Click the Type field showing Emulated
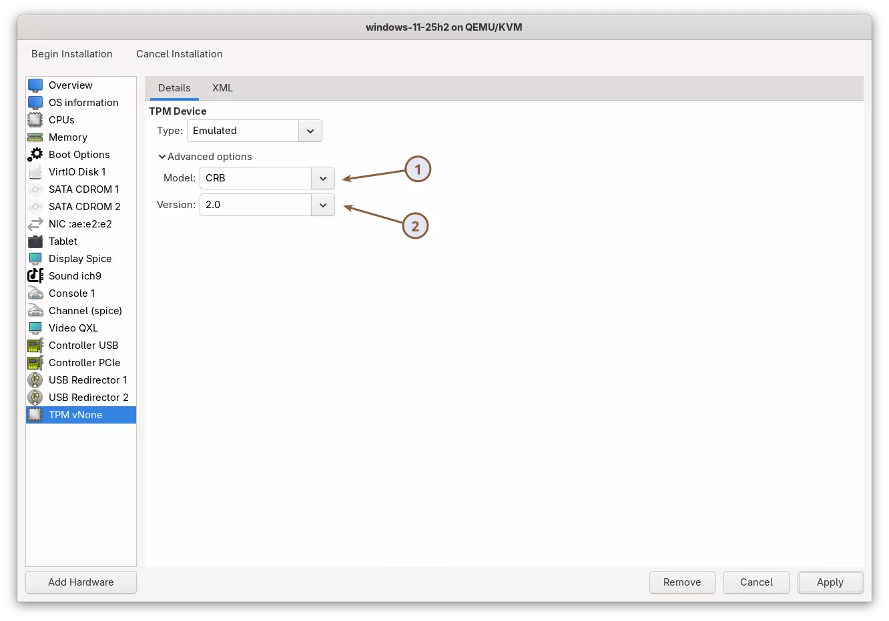This screenshot has height=621, width=889. tap(243, 131)
